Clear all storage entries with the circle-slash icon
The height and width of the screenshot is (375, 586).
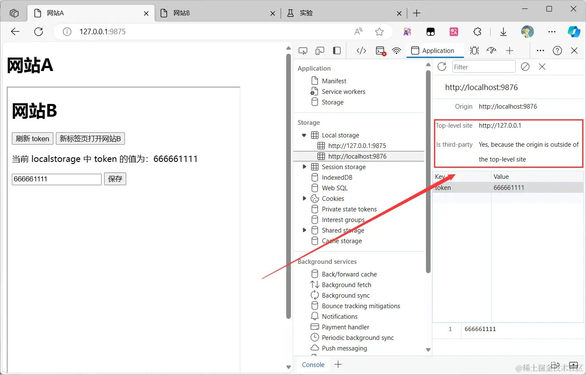(x=525, y=67)
